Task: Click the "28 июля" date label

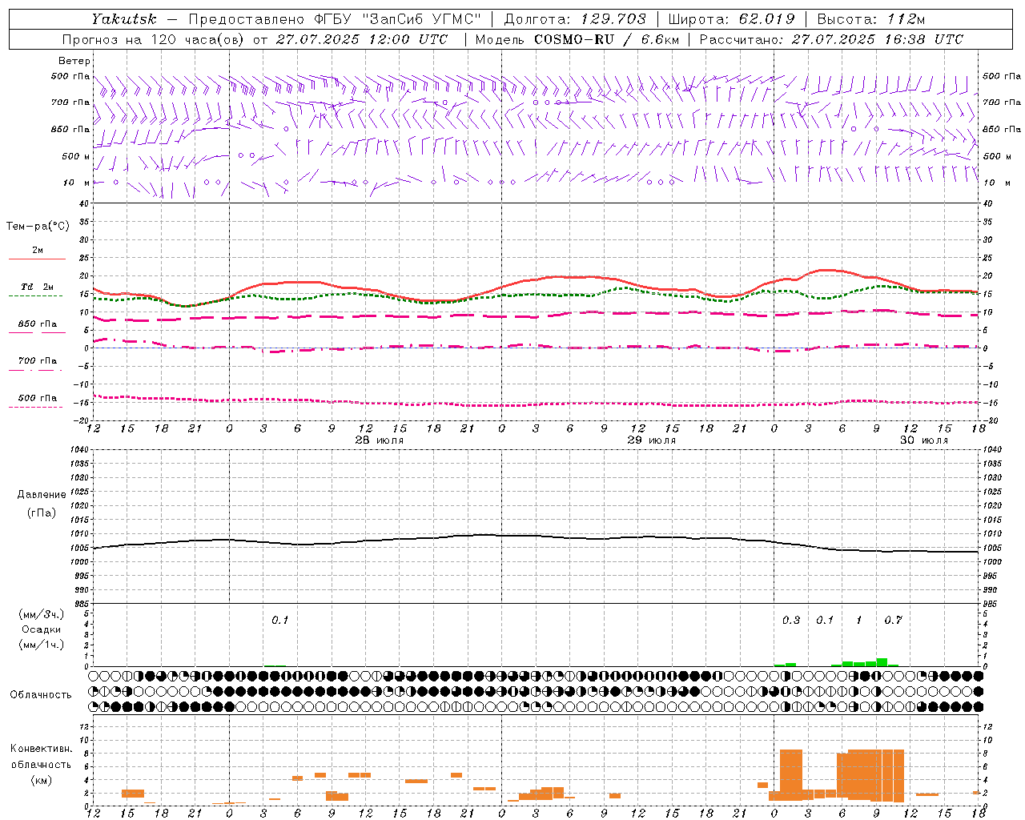Action: click(x=380, y=440)
